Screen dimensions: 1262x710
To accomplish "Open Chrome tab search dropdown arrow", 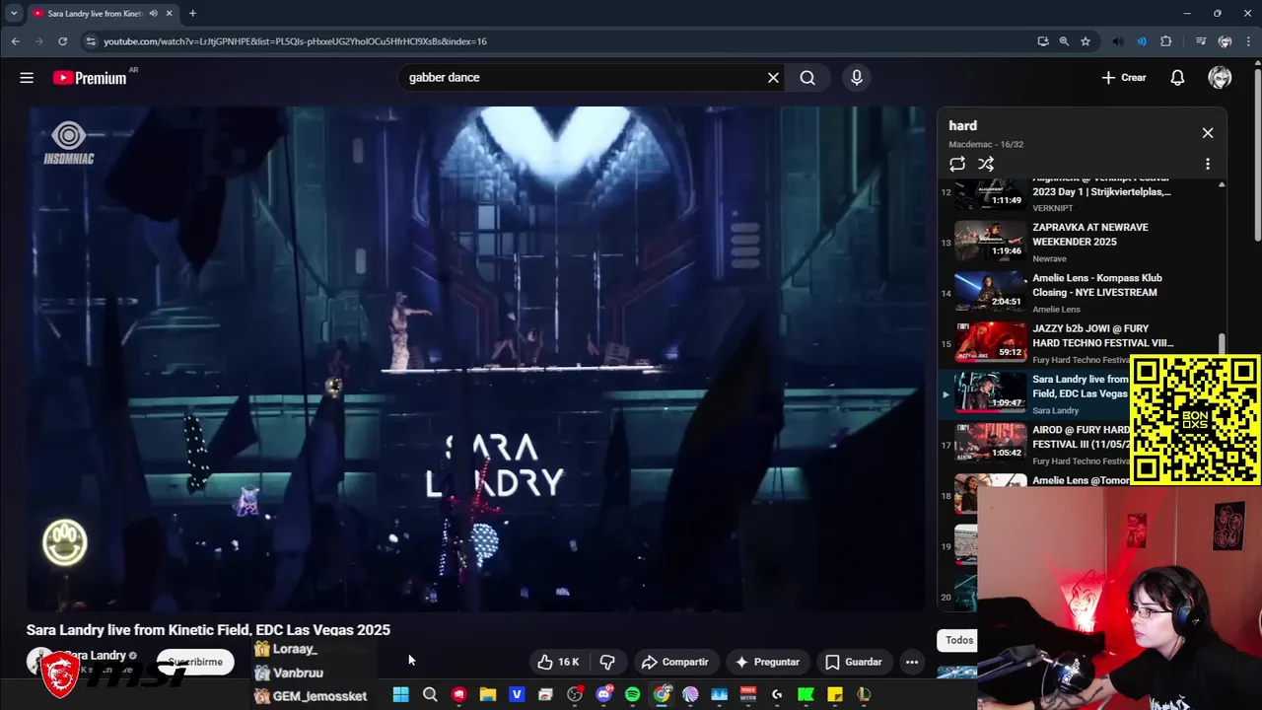I will (14, 13).
